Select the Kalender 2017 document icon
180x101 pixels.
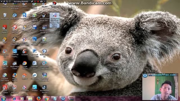(35, 65)
